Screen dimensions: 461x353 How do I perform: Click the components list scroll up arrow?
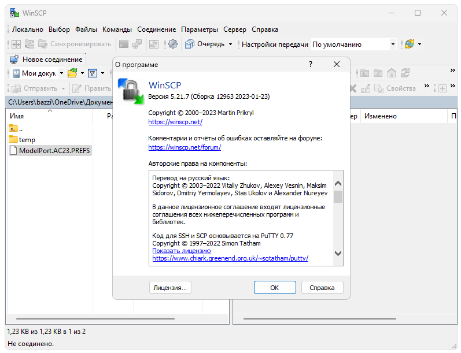point(338,184)
